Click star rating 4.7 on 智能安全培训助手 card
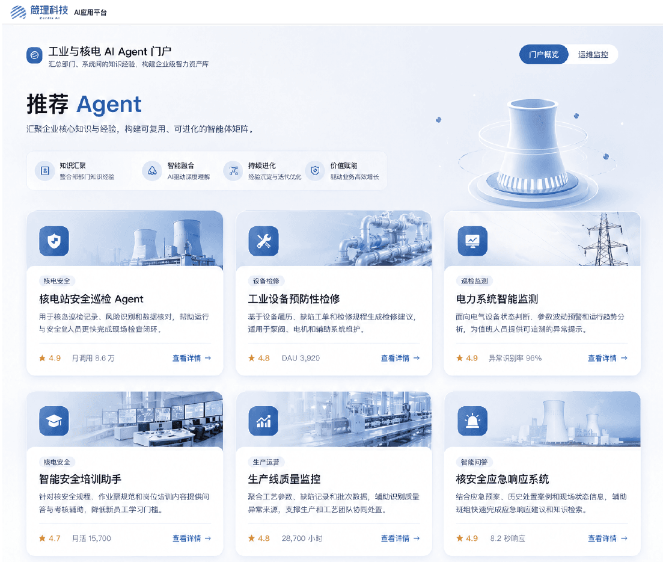The width and height of the screenshot is (663, 562). (x=50, y=539)
